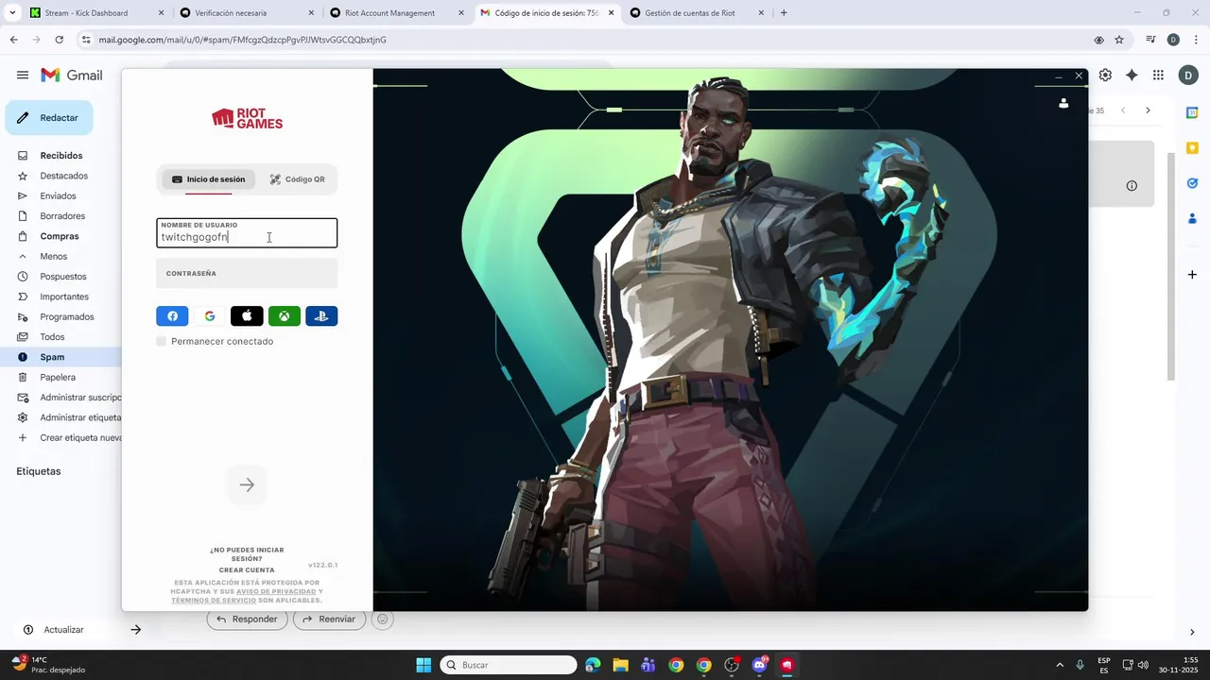
Task: Open Chrome tab search dropdown
Action: (12, 13)
